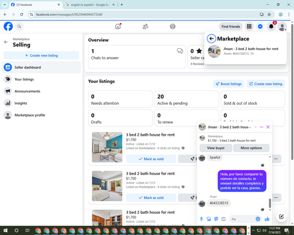Open Chrome three-dot menu
294x235 pixels.
[x=289, y=14]
